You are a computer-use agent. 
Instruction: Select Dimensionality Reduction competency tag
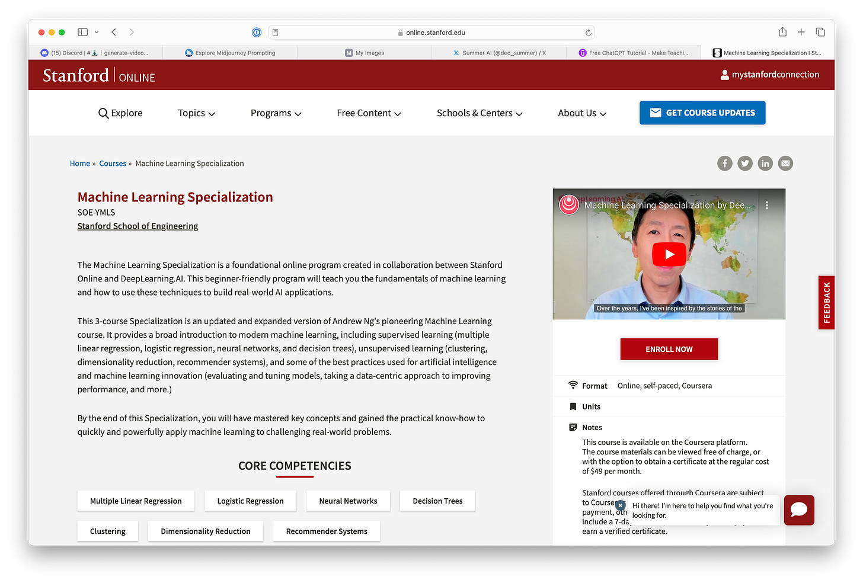pyautogui.click(x=206, y=531)
